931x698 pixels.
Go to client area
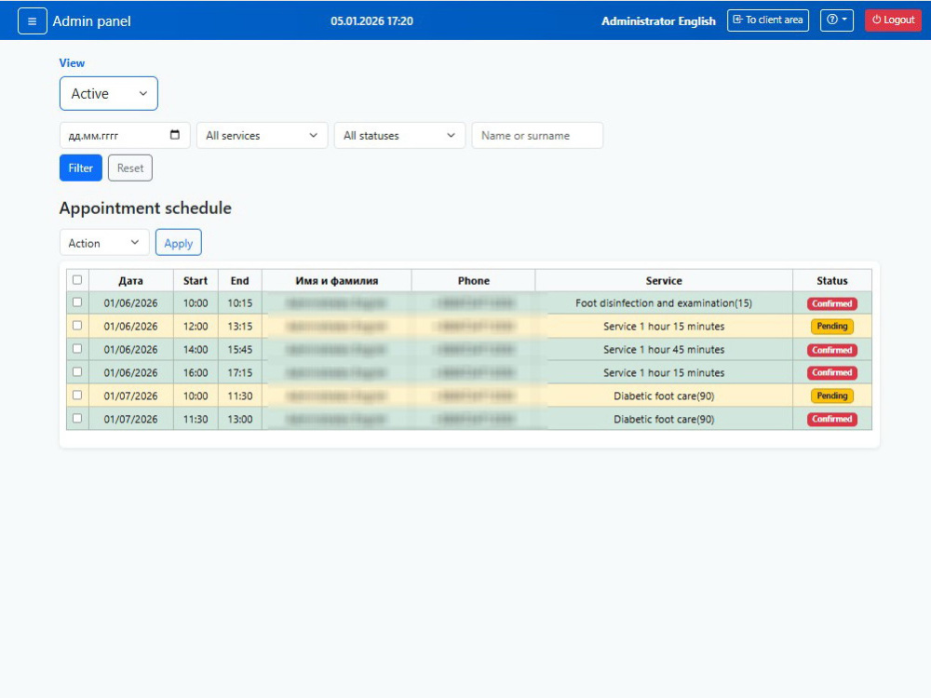768,20
